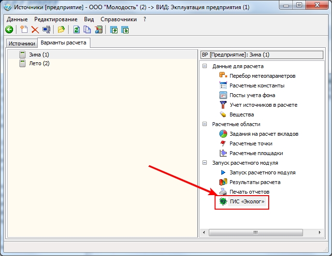The width and height of the screenshot is (332, 256).
Task: Open the Справочники menu
Action: [119, 19]
